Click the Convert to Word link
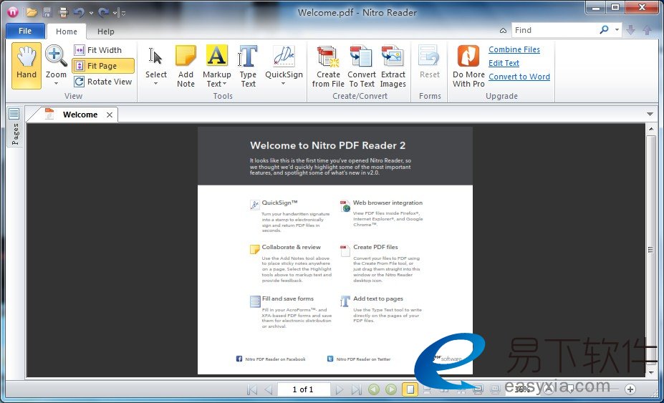 coord(519,77)
